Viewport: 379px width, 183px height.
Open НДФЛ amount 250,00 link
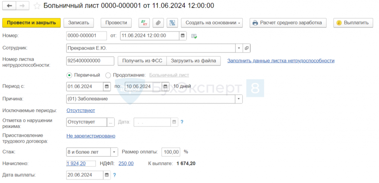[x=126, y=163]
